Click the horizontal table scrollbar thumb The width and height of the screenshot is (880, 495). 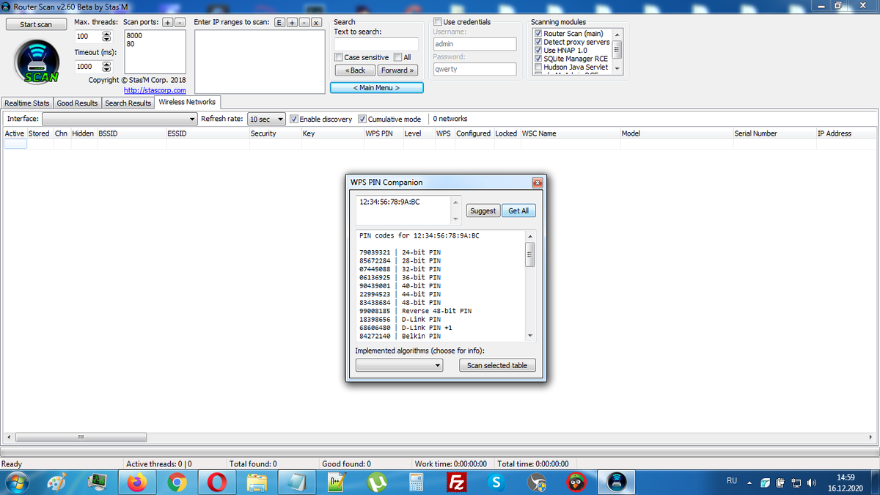click(81, 438)
